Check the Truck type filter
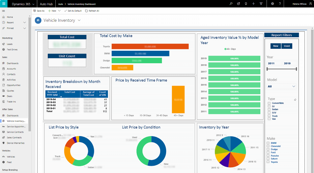Screen dimensions: 314x173 [x=269, y=116]
